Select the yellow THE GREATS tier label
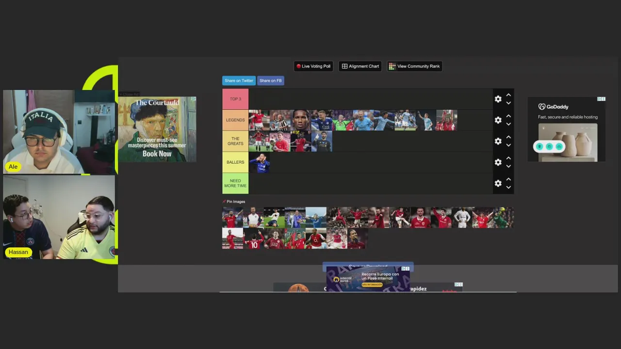The width and height of the screenshot is (621, 349). pos(235,141)
